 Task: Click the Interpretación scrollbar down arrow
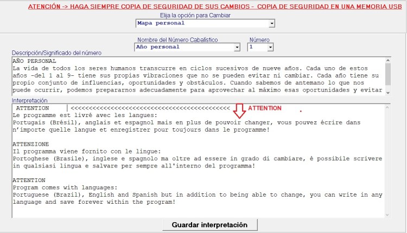[387, 214]
